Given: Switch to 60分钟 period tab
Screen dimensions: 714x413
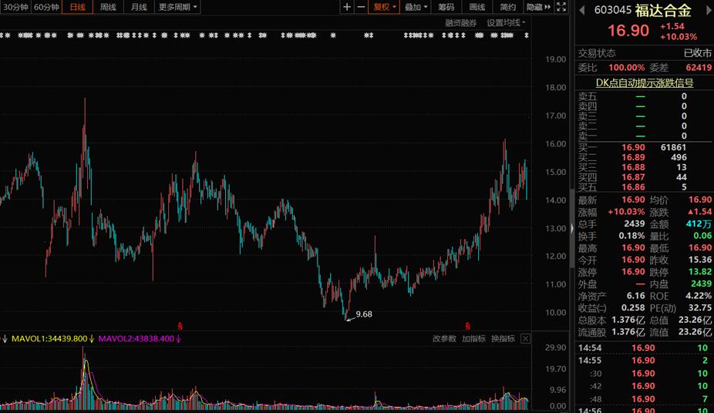Looking at the screenshot, I should pyautogui.click(x=46, y=7).
